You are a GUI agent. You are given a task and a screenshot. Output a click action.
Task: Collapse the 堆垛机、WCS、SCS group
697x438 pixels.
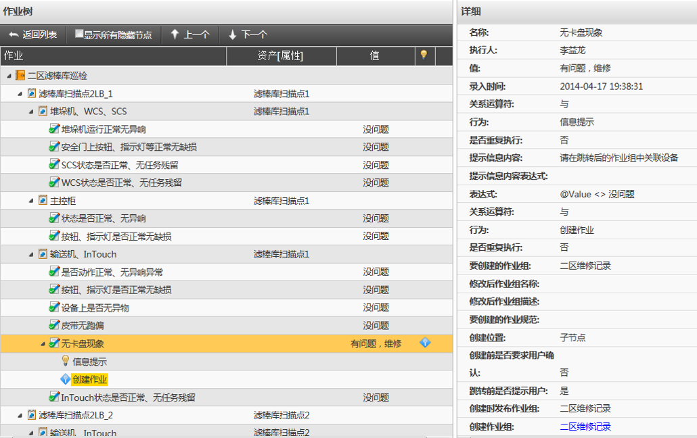[31, 112]
